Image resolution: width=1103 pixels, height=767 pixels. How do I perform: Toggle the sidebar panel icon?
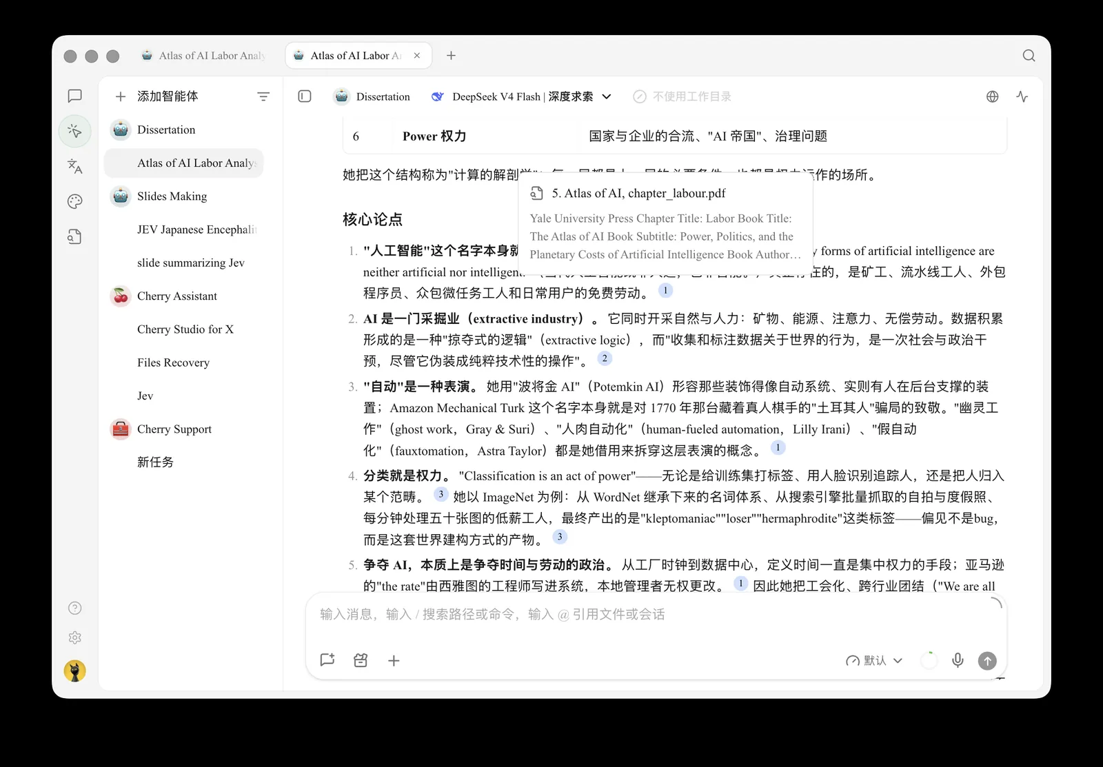click(x=305, y=96)
